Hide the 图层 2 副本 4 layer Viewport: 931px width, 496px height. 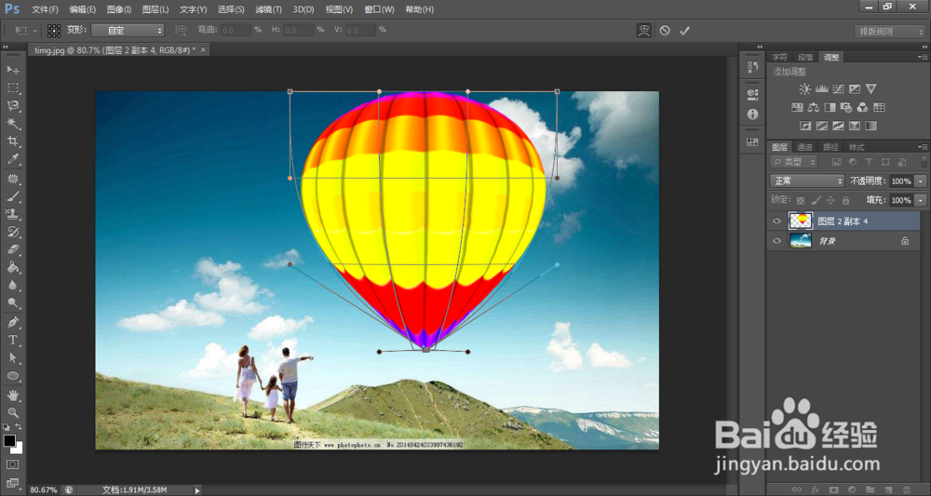pos(776,221)
